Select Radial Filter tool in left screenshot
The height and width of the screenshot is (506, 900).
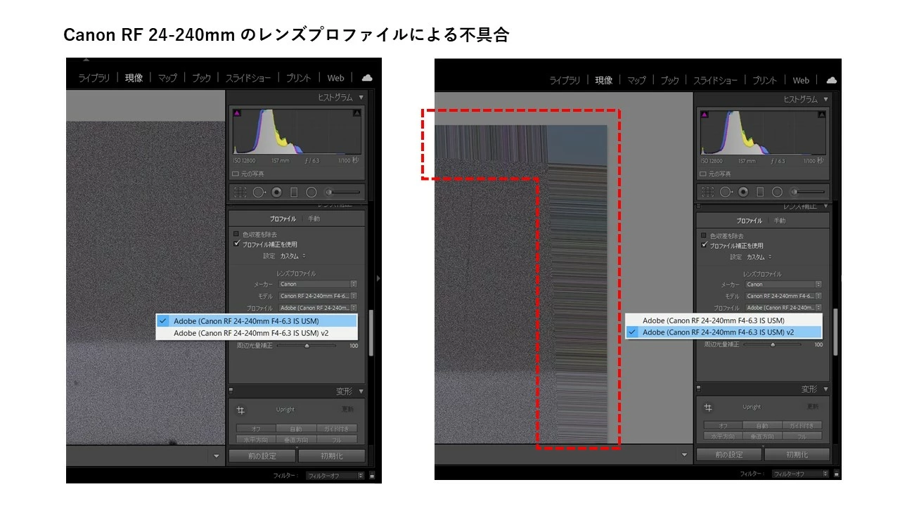311,192
